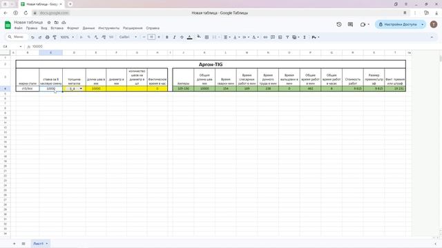Open the Calibri font dropdown
The image size is (442, 248).
[128, 37]
